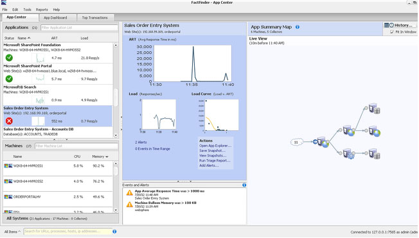Click table view icon left of History
The width and height of the screenshot is (419, 238).
(x=386, y=25)
